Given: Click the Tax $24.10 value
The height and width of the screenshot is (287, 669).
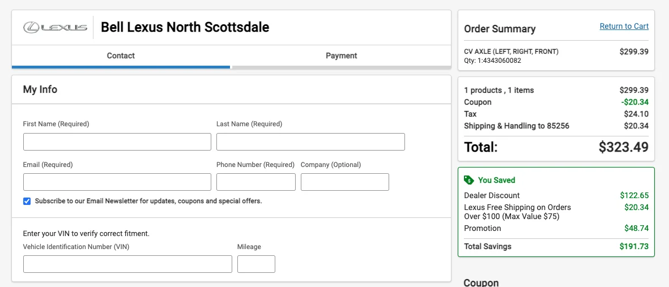Looking at the screenshot, I should pos(636,114).
